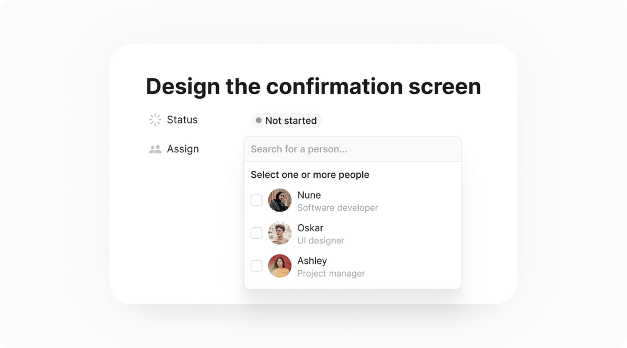Click the Project manager role text
Viewport: 627px width, 348px height.
(331, 274)
